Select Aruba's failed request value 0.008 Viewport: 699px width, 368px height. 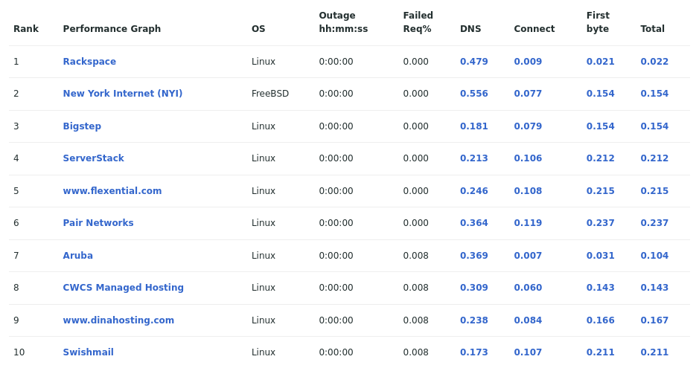click(415, 256)
